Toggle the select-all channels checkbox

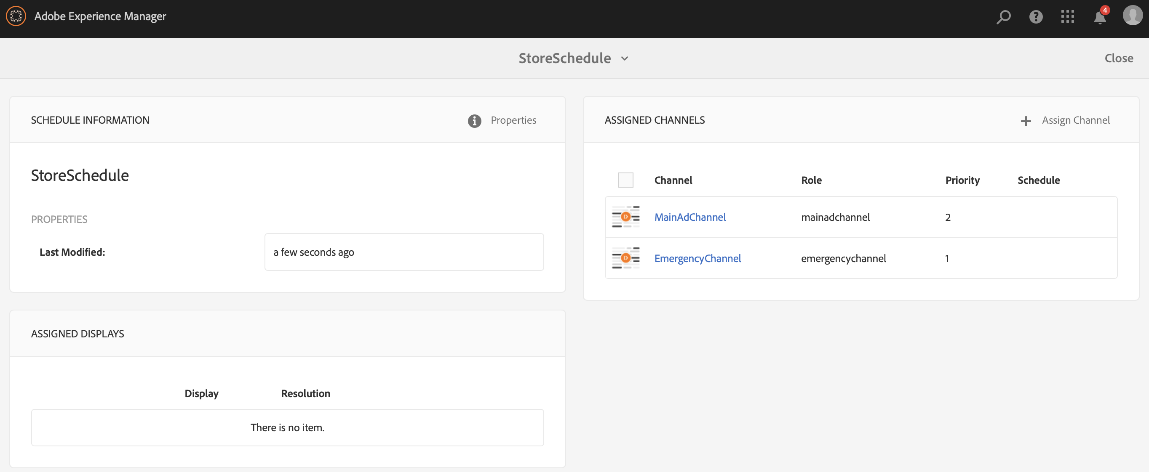pyautogui.click(x=625, y=180)
